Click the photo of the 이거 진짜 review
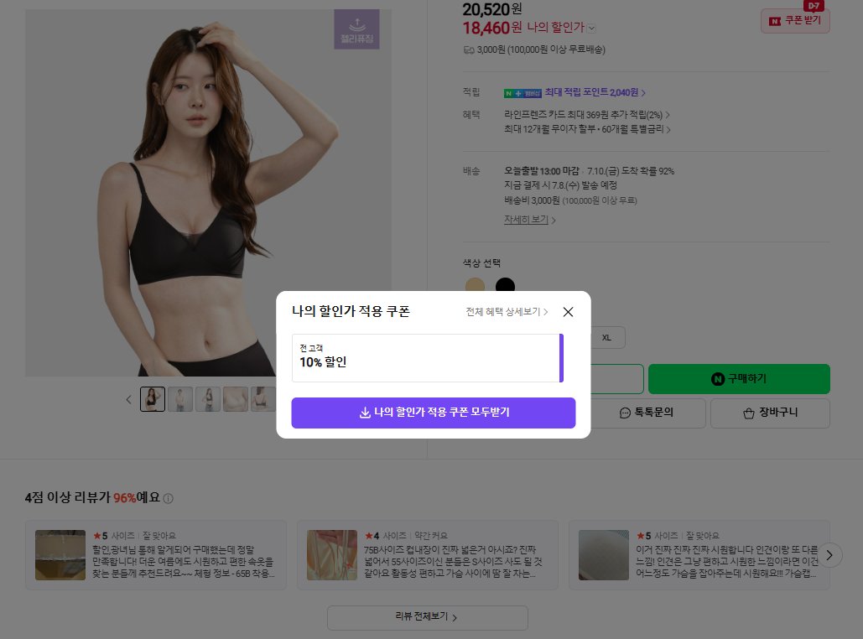This screenshot has width=863, height=639. (603, 555)
